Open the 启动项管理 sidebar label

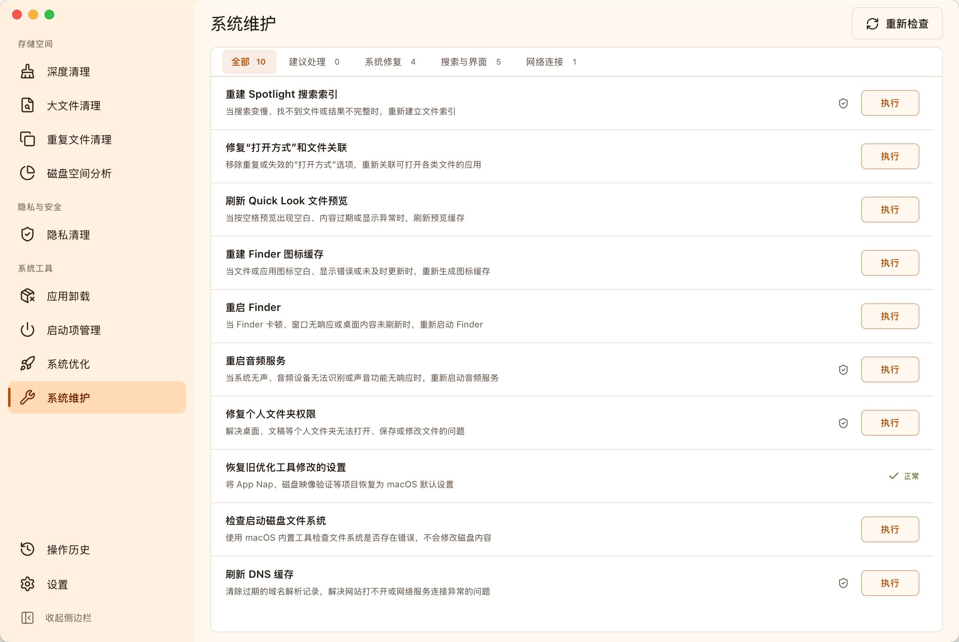pos(74,330)
